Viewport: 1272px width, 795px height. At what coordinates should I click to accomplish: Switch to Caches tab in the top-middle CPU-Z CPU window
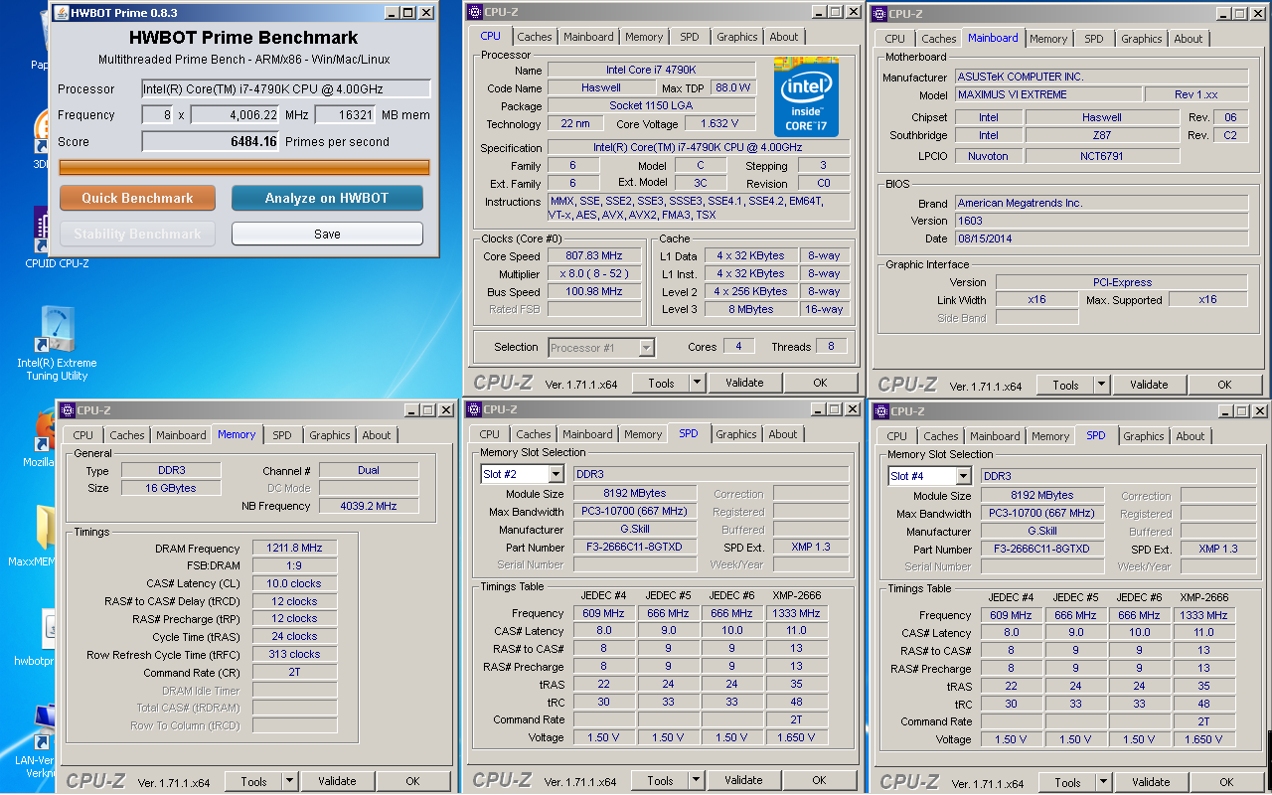pos(535,37)
